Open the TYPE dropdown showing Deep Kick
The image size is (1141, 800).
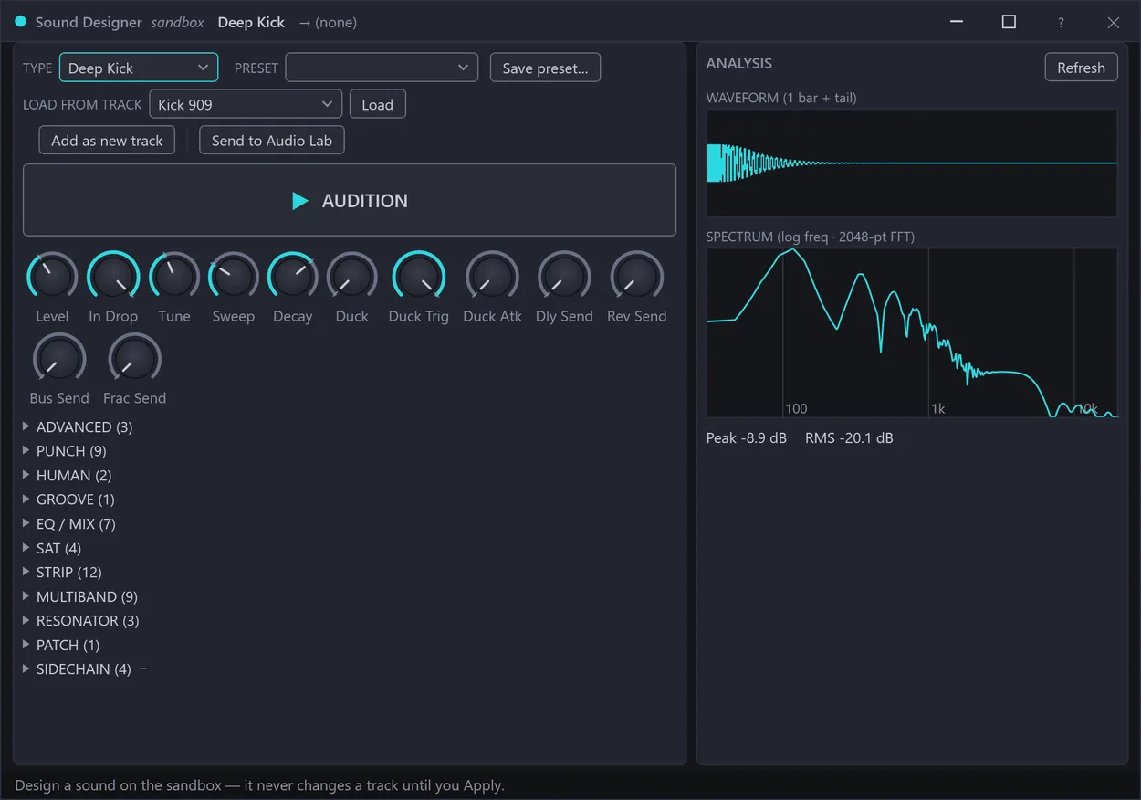pos(139,68)
